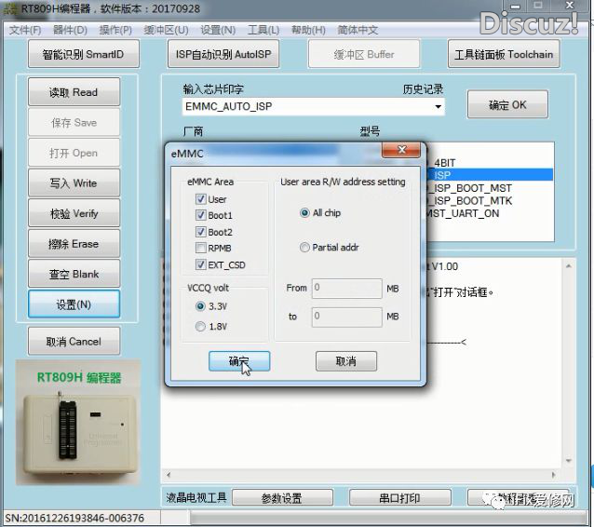594x527 pixels.
Task: Click 查空 Blank button
Action: coord(74,274)
